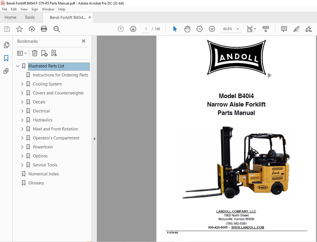Jump to Cooling System bookmark
The image size is (317, 242).
[47, 84]
